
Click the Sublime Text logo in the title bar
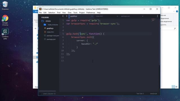(x=40, y=9)
